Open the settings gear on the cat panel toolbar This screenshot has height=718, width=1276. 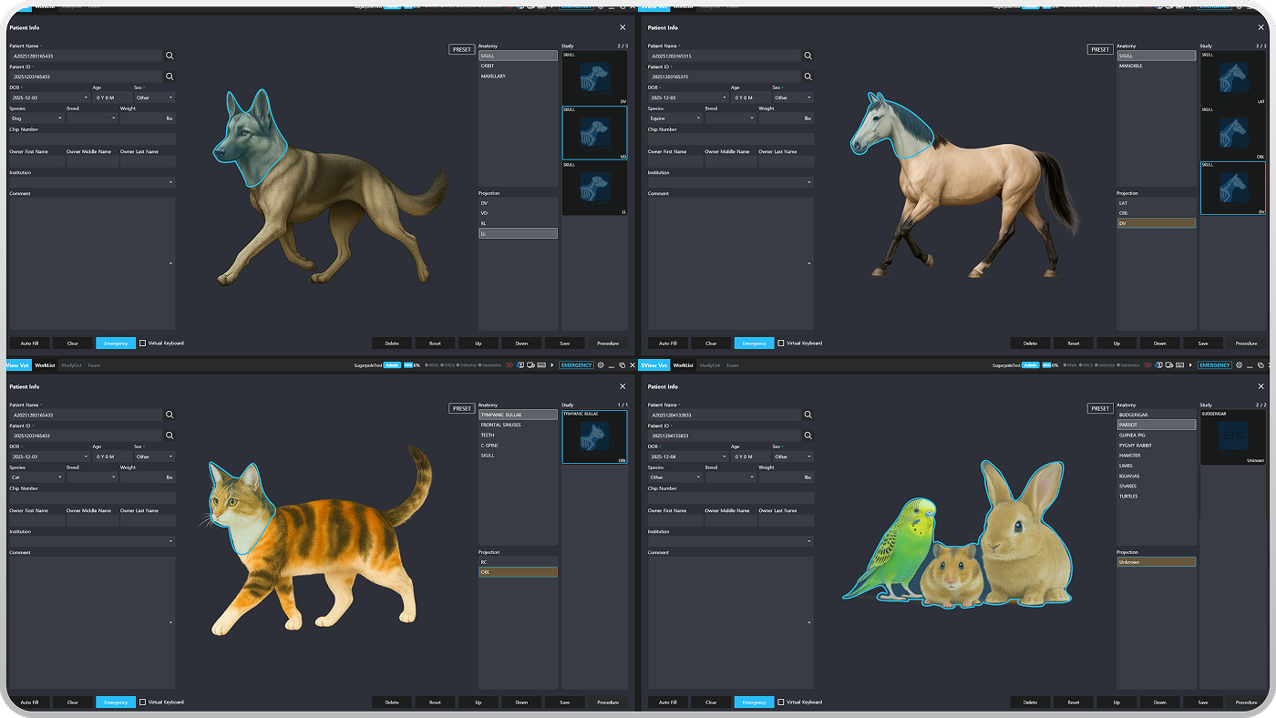(x=601, y=364)
